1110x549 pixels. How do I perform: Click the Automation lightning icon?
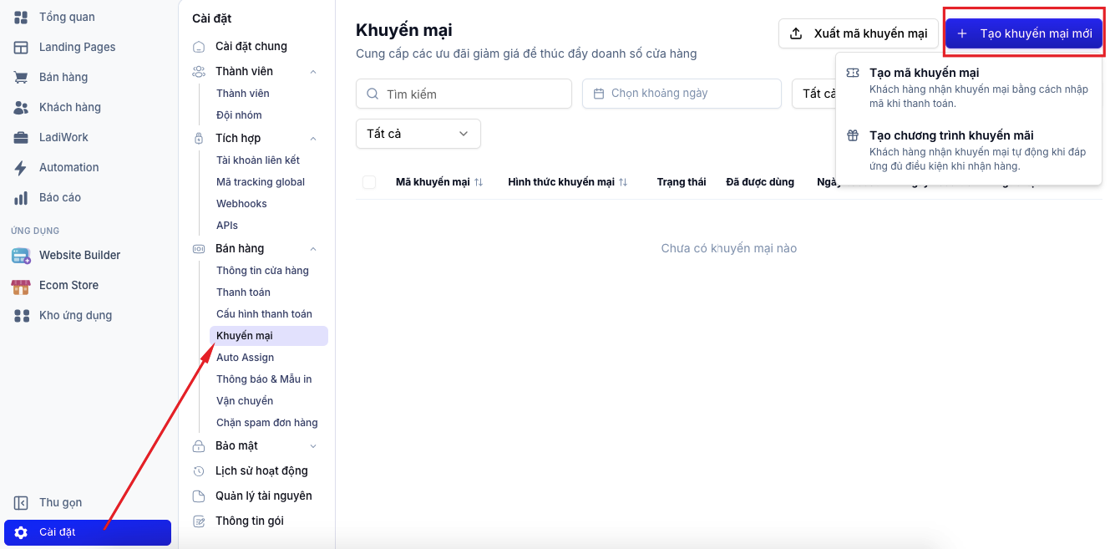pos(22,167)
